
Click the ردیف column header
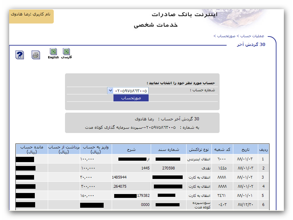point(263,149)
